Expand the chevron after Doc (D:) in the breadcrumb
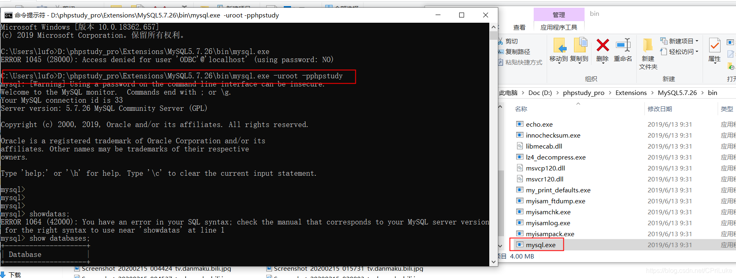Image resolution: width=736 pixels, height=278 pixels. pyautogui.click(x=557, y=93)
